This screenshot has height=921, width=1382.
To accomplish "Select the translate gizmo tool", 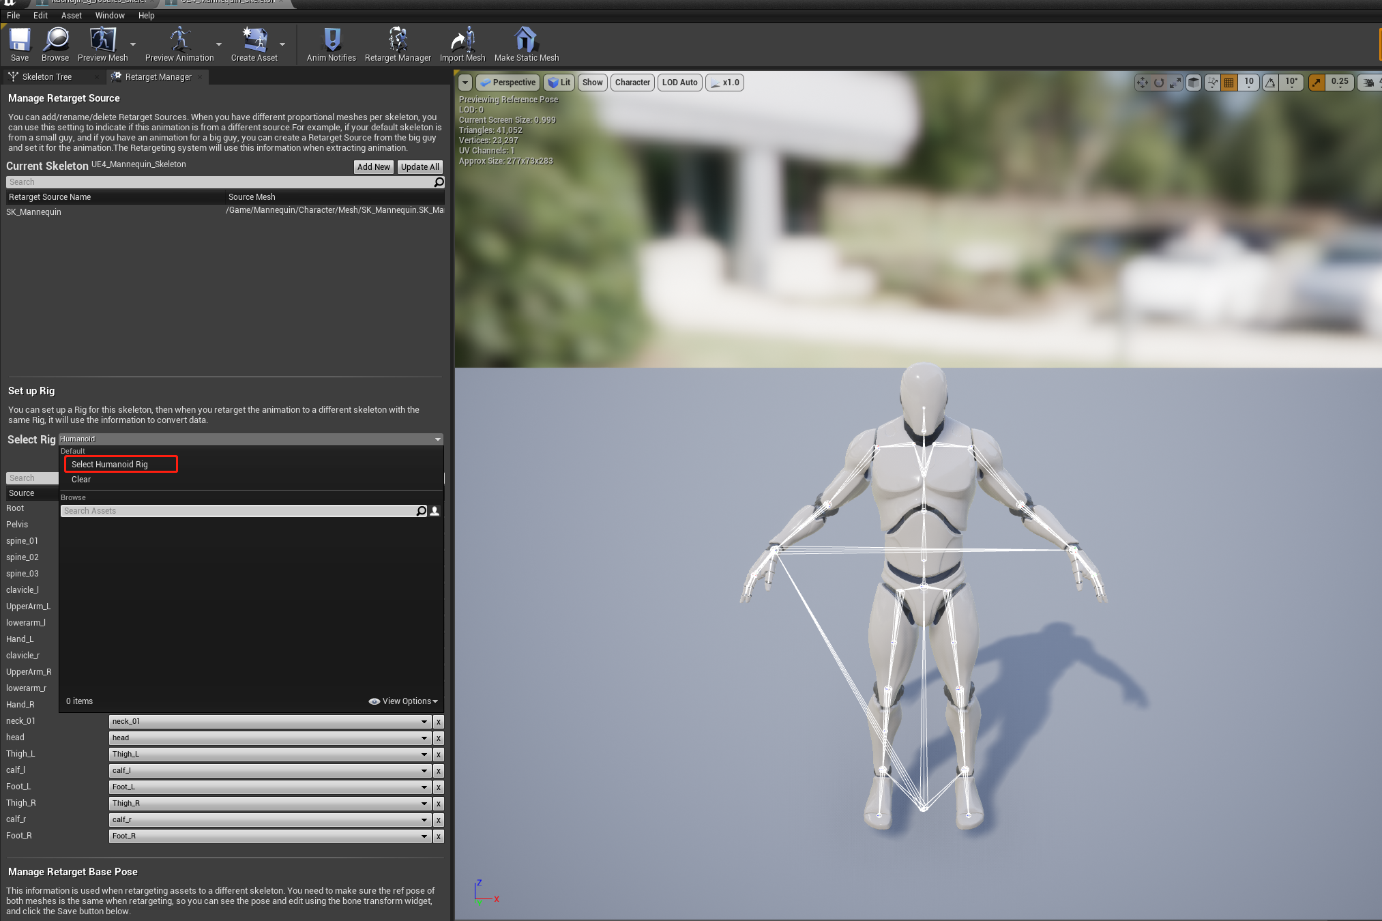I will [1143, 83].
